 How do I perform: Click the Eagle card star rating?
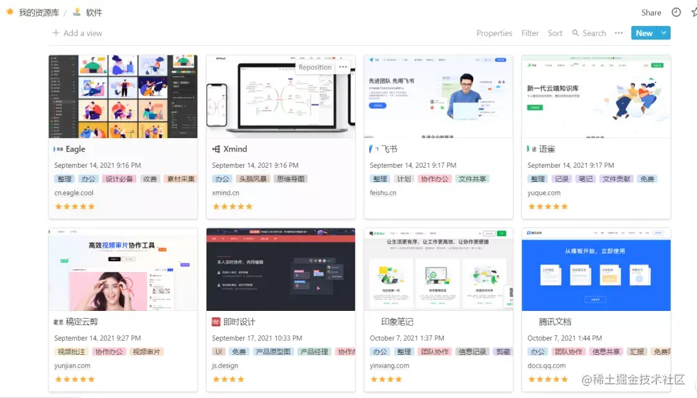coord(75,206)
